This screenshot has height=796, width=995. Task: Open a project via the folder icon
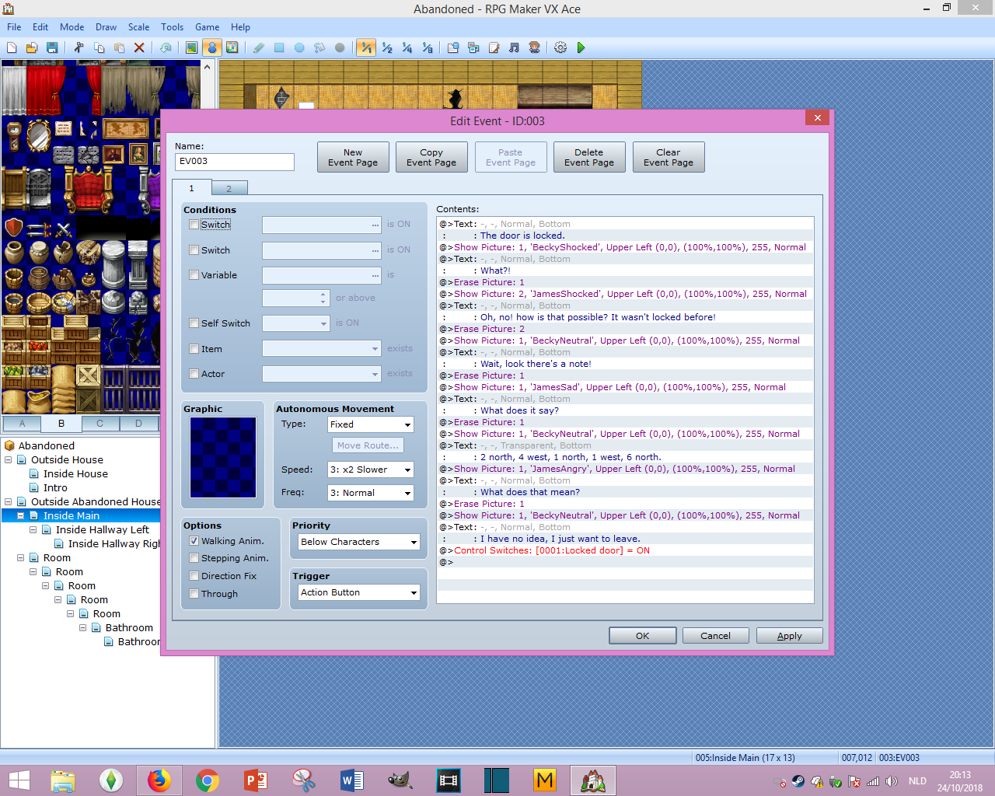(x=32, y=48)
